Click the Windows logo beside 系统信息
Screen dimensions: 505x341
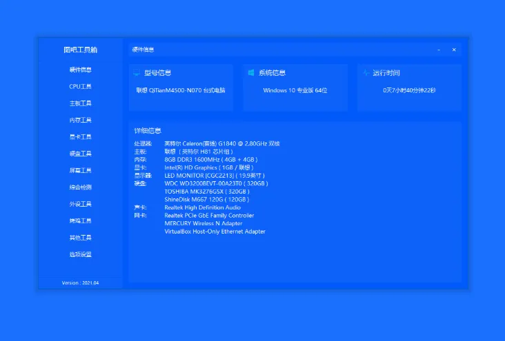(x=251, y=72)
